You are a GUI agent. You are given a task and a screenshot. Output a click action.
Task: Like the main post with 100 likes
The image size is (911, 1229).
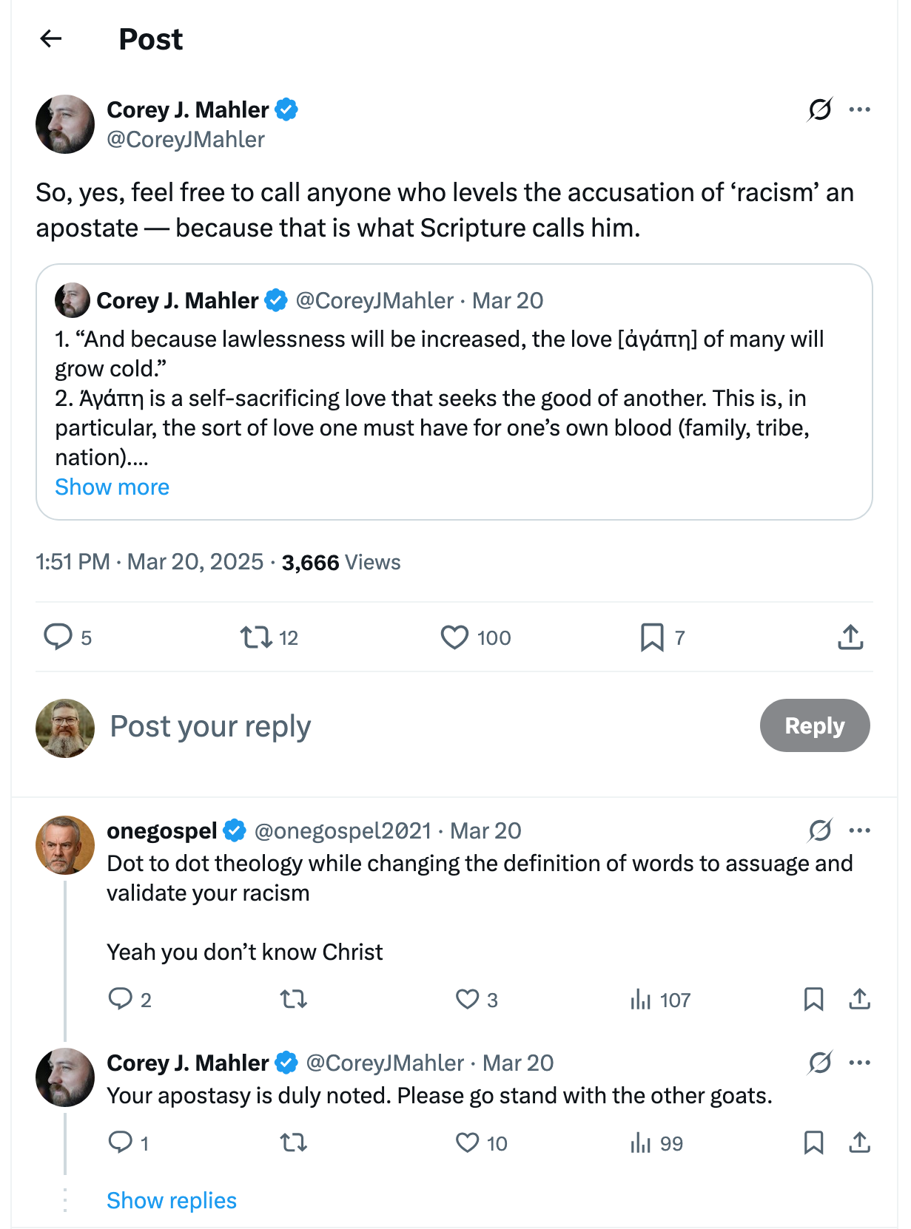454,637
